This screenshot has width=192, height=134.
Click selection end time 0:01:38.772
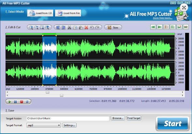point(127,101)
